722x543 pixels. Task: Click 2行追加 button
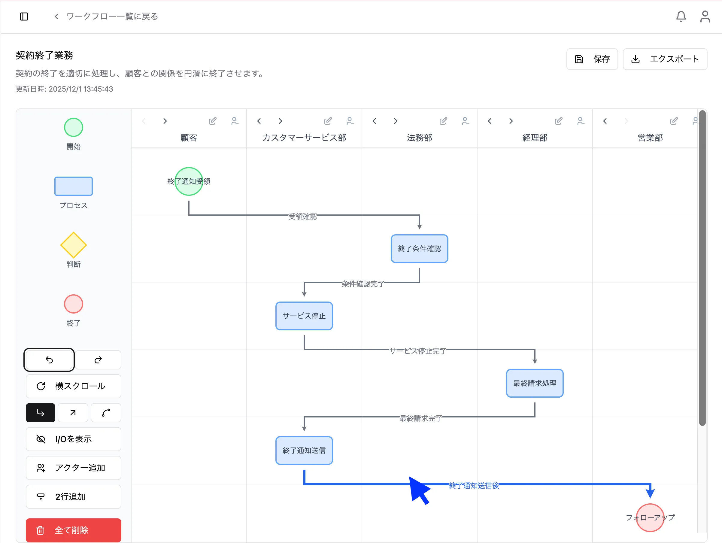74,496
